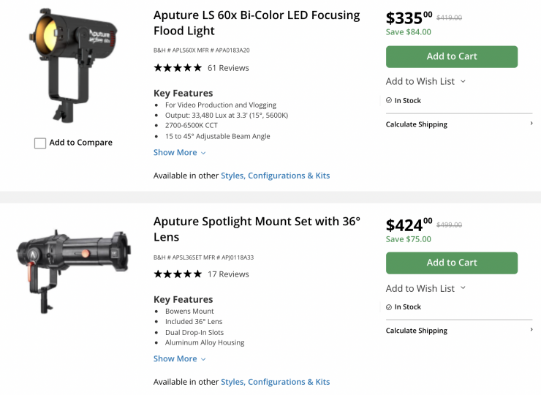Screen dimensions: 541x395
Task: Expand Calculate Shipping for LS 60x light
Action: (x=459, y=124)
